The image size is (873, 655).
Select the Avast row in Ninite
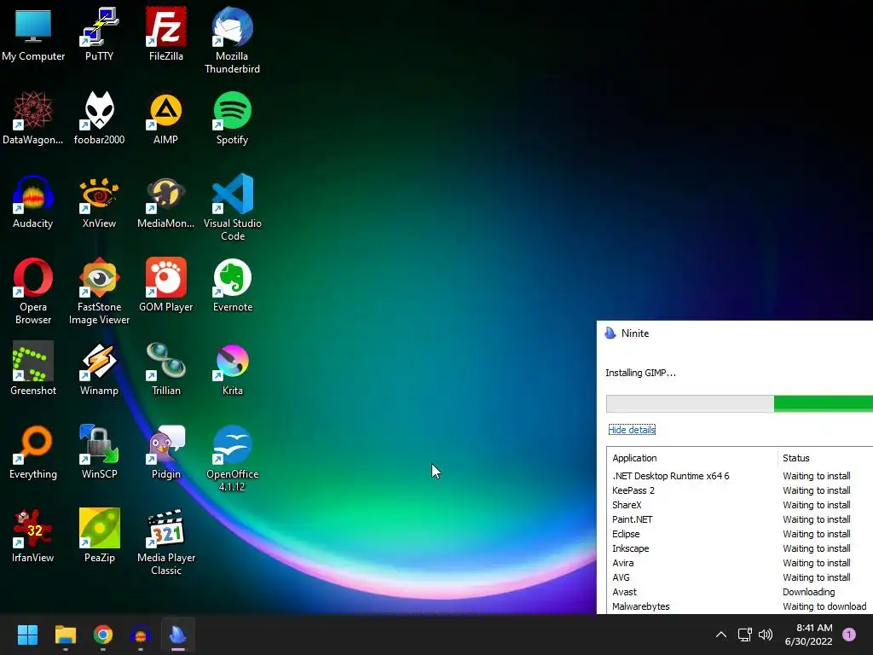740,592
